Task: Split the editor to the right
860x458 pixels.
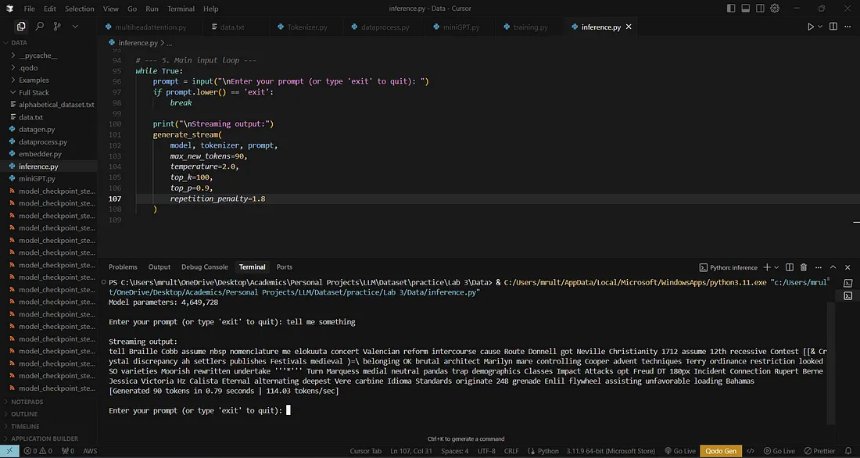Action: coord(833,27)
